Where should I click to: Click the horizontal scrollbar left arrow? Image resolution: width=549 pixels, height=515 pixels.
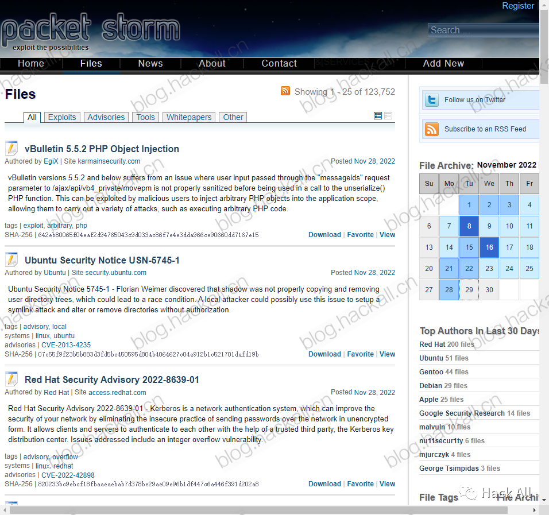[4, 510]
